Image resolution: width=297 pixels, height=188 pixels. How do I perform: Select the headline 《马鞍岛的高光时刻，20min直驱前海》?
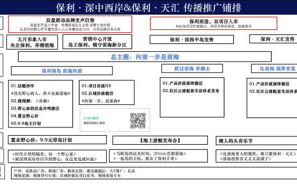pos(150,154)
